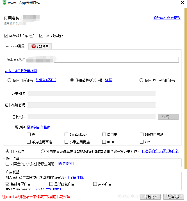Screen dimensions: 187x201
Task: Open the [了解详情] uni-AD link
Action: (76, 177)
